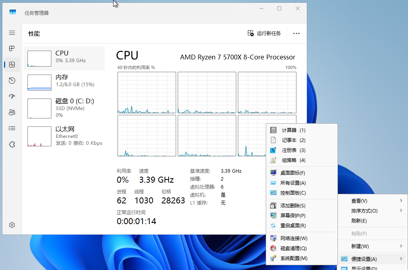Minimize the Task Manager window
Screen dimensions: 408x270
point(261,9)
